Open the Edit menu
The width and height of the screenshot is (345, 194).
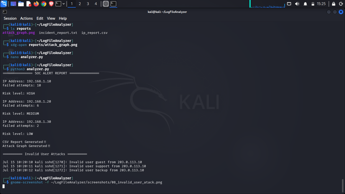coord(40,18)
